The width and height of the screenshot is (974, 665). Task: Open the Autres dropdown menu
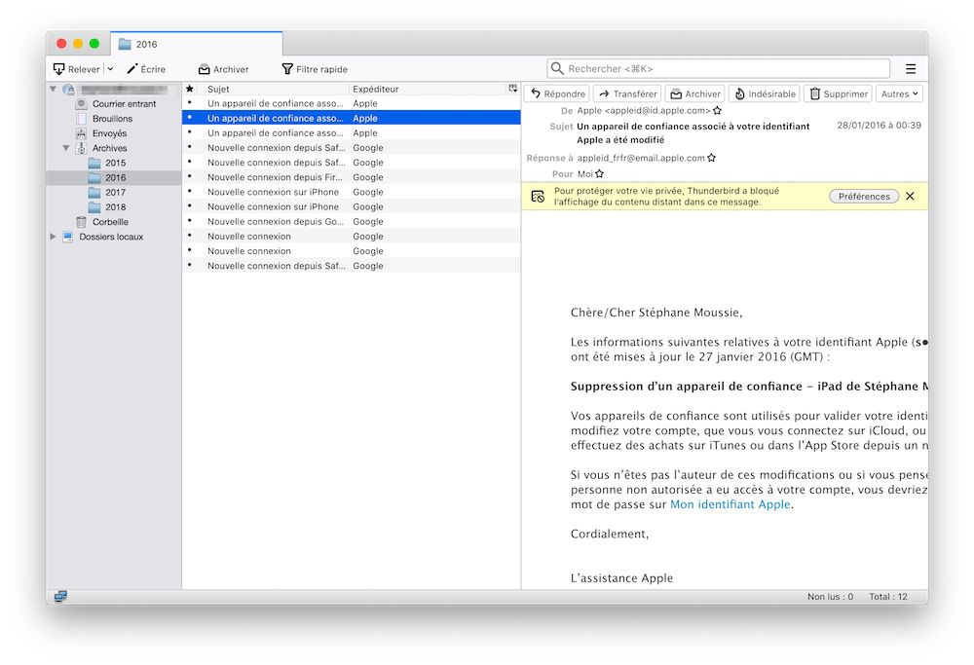click(899, 93)
